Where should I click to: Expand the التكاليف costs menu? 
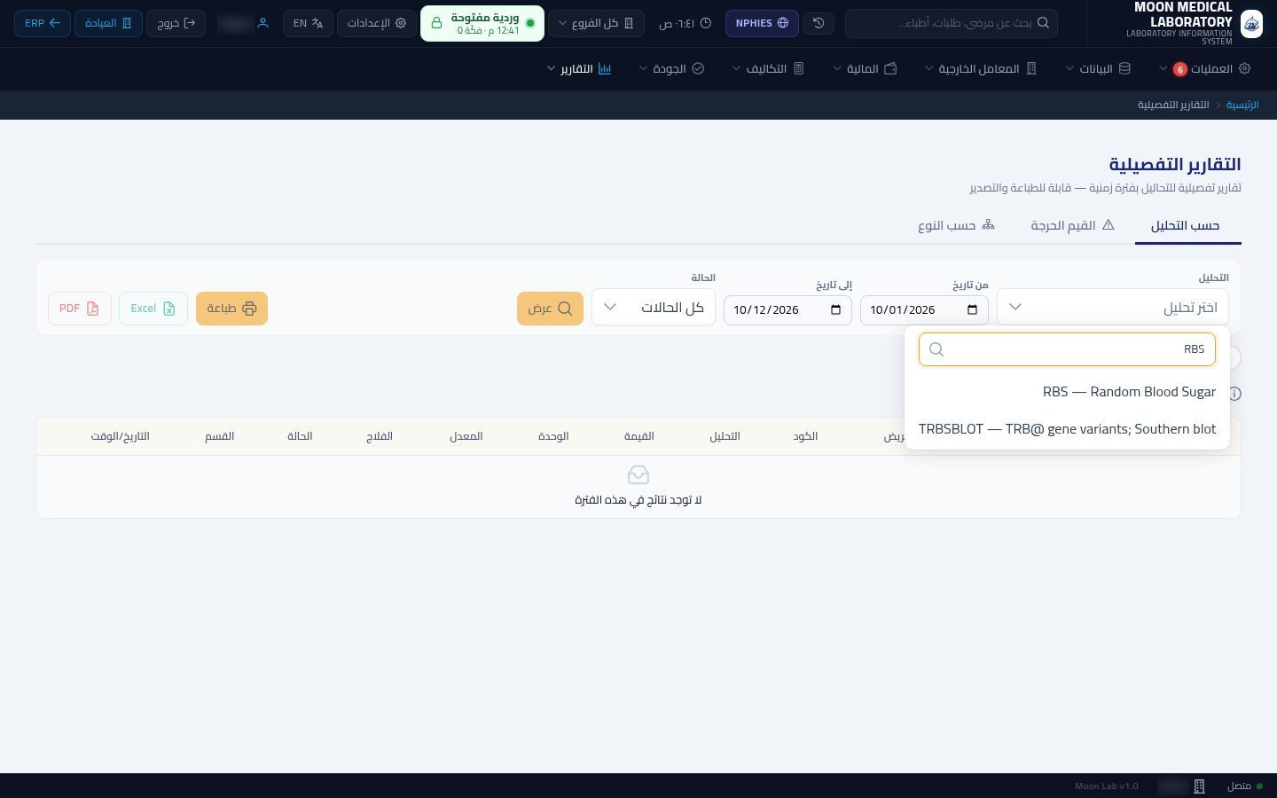click(768, 68)
